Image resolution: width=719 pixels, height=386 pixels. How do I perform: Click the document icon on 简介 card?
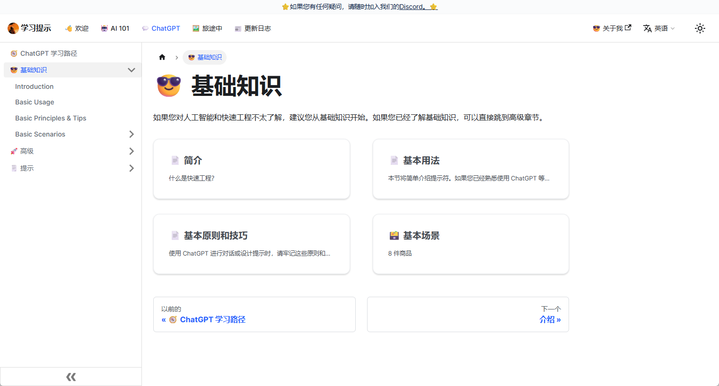(x=175, y=161)
